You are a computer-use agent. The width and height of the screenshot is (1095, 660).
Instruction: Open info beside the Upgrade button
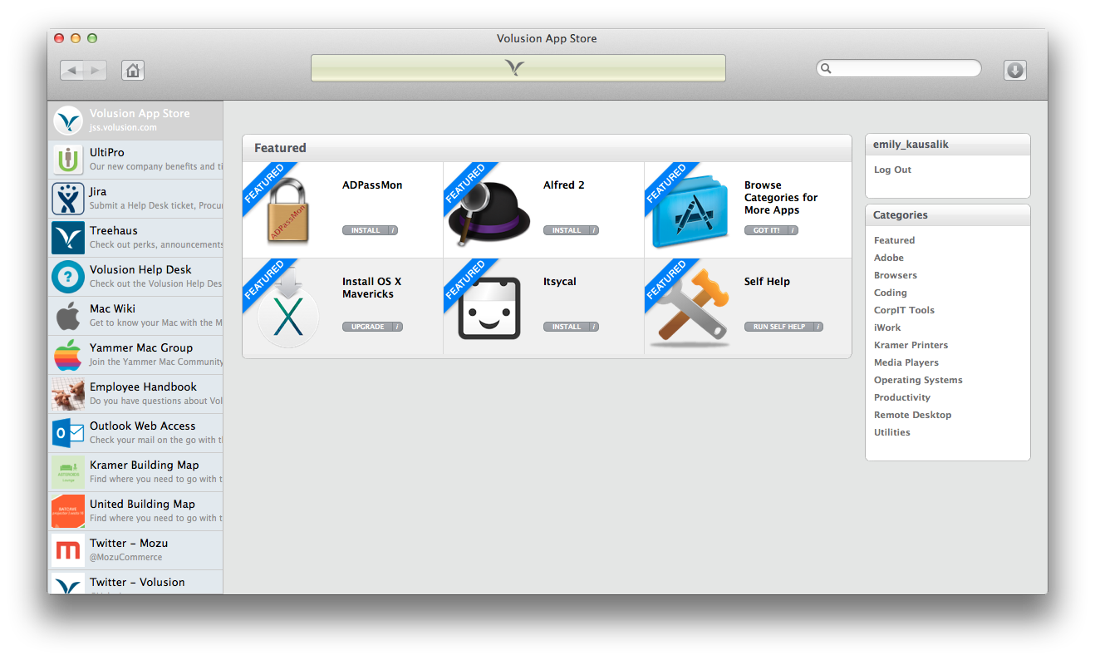398,327
